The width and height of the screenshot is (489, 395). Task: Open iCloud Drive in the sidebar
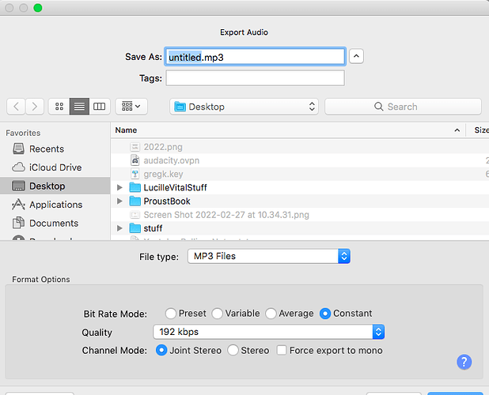coord(55,167)
